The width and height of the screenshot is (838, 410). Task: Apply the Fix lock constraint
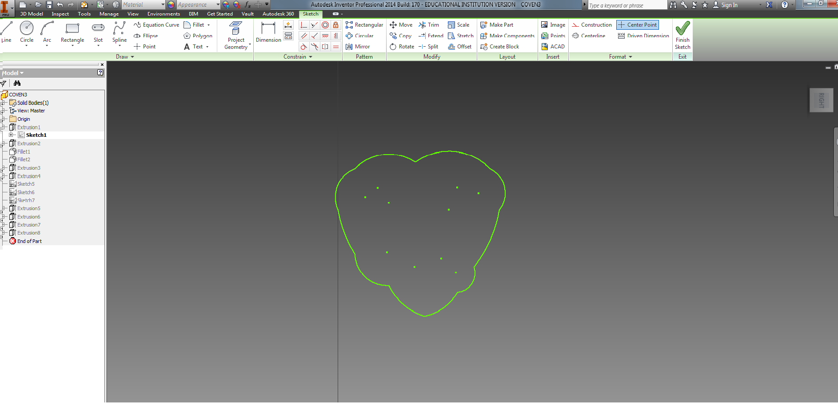click(x=336, y=25)
